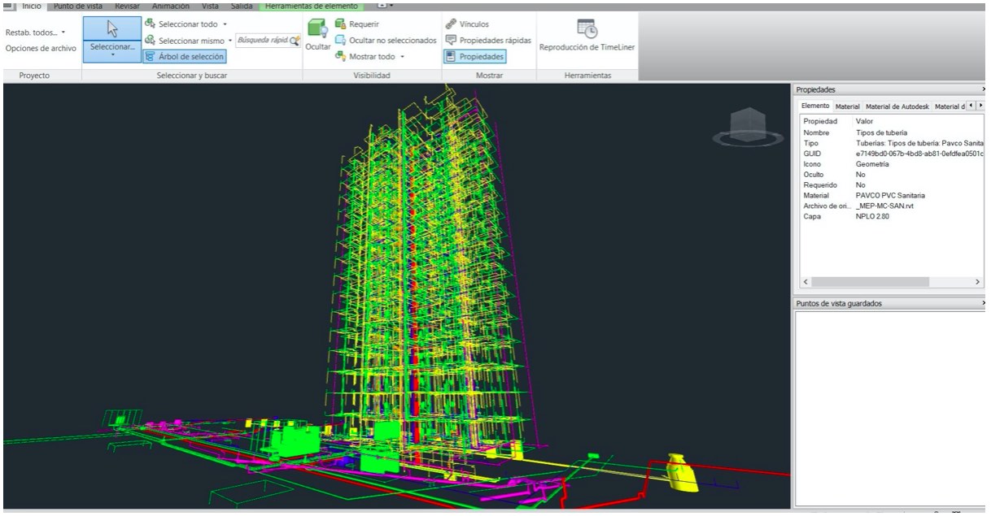The width and height of the screenshot is (991, 516).
Task: Click the Seleccionar mismo icon
Action: click(x=148, y=40)
